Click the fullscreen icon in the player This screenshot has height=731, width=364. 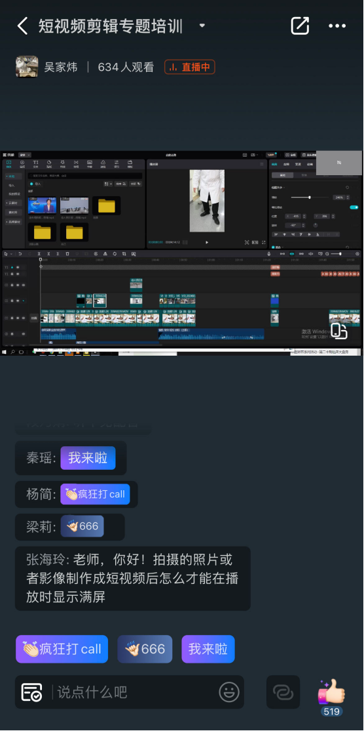[264, 242]
